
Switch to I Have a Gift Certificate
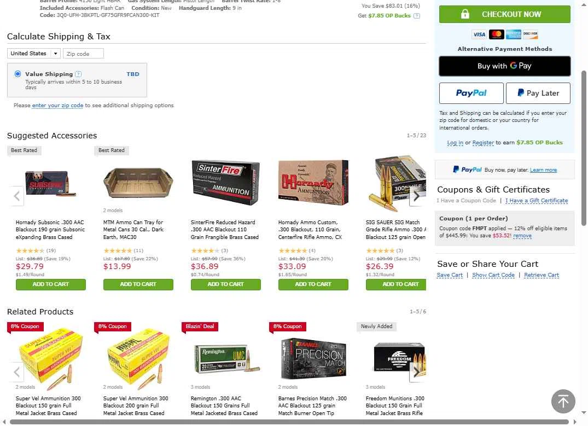point(536,201)
